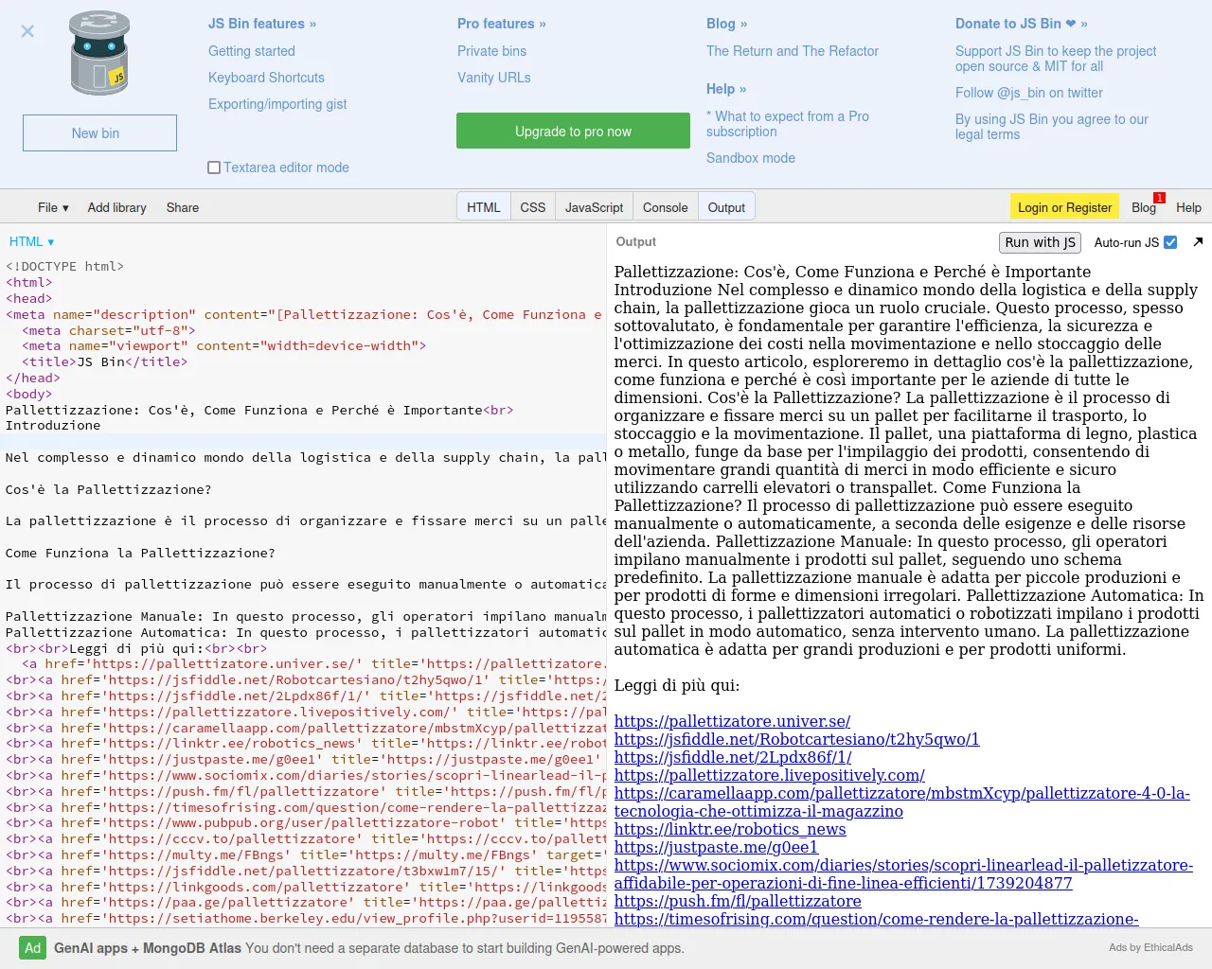This screenshot has width=1212, height=969.
Task: Click the red Blog notification badge
Action: coord(1159,198)
